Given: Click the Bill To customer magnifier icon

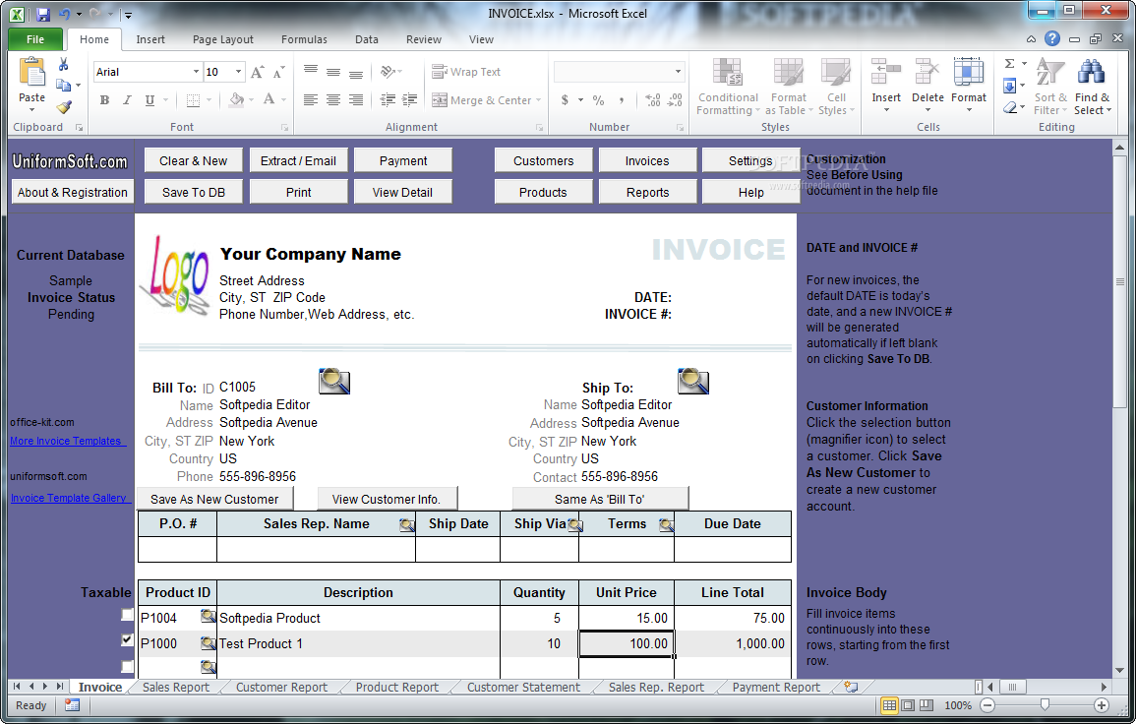Looking at the screenshot, I should 334,381.
